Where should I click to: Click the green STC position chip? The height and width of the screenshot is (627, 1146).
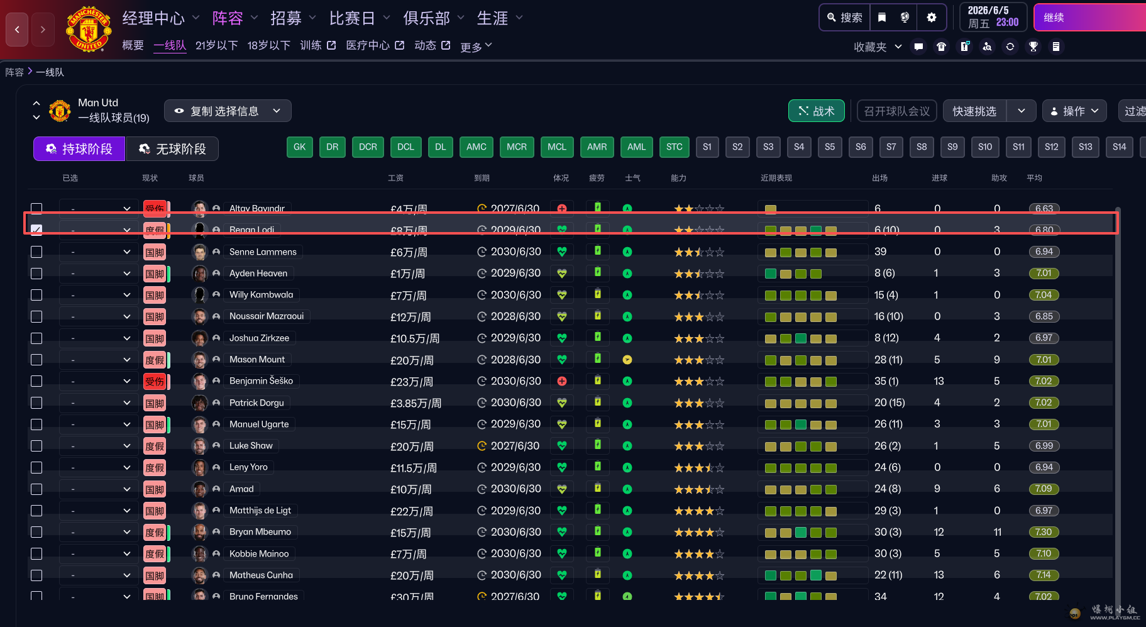pyautogui.click(x=674, y=147)
